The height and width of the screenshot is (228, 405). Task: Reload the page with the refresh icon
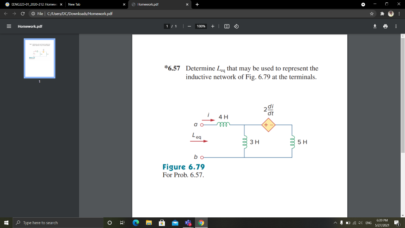tap(23, 13)
